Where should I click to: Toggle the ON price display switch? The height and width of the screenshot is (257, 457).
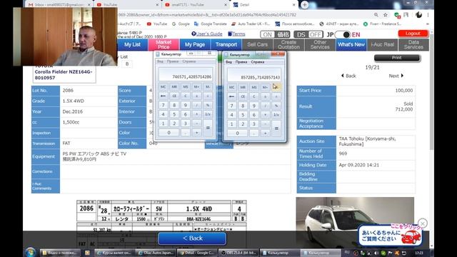click(275, 34)
